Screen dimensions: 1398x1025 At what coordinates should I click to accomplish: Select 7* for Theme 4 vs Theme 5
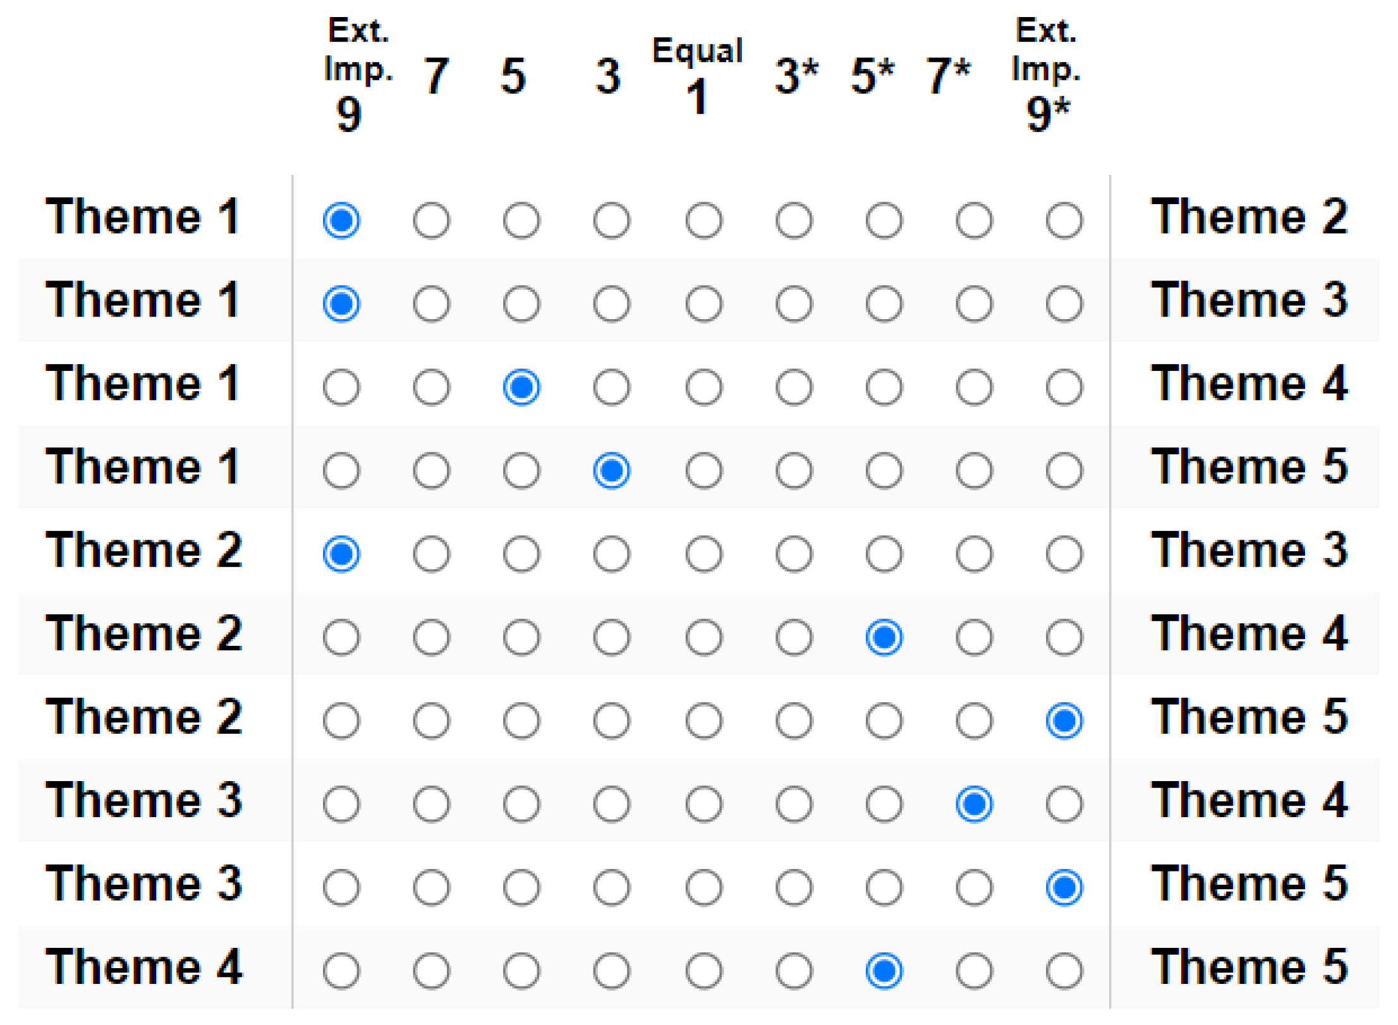point(974,971)
